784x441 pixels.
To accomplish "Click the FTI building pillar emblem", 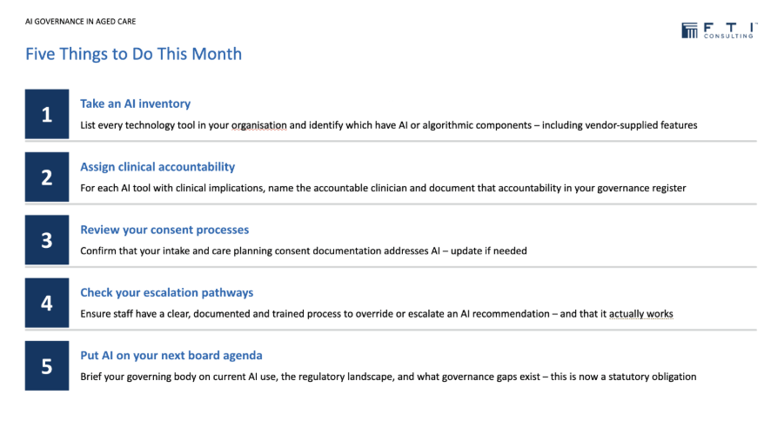I will [x=689, y=30].
